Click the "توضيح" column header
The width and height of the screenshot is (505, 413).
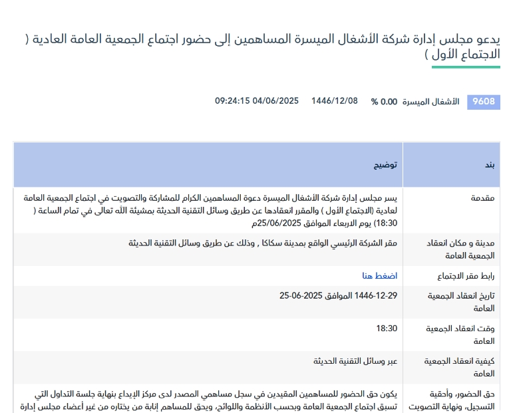[x=385, y=164]
